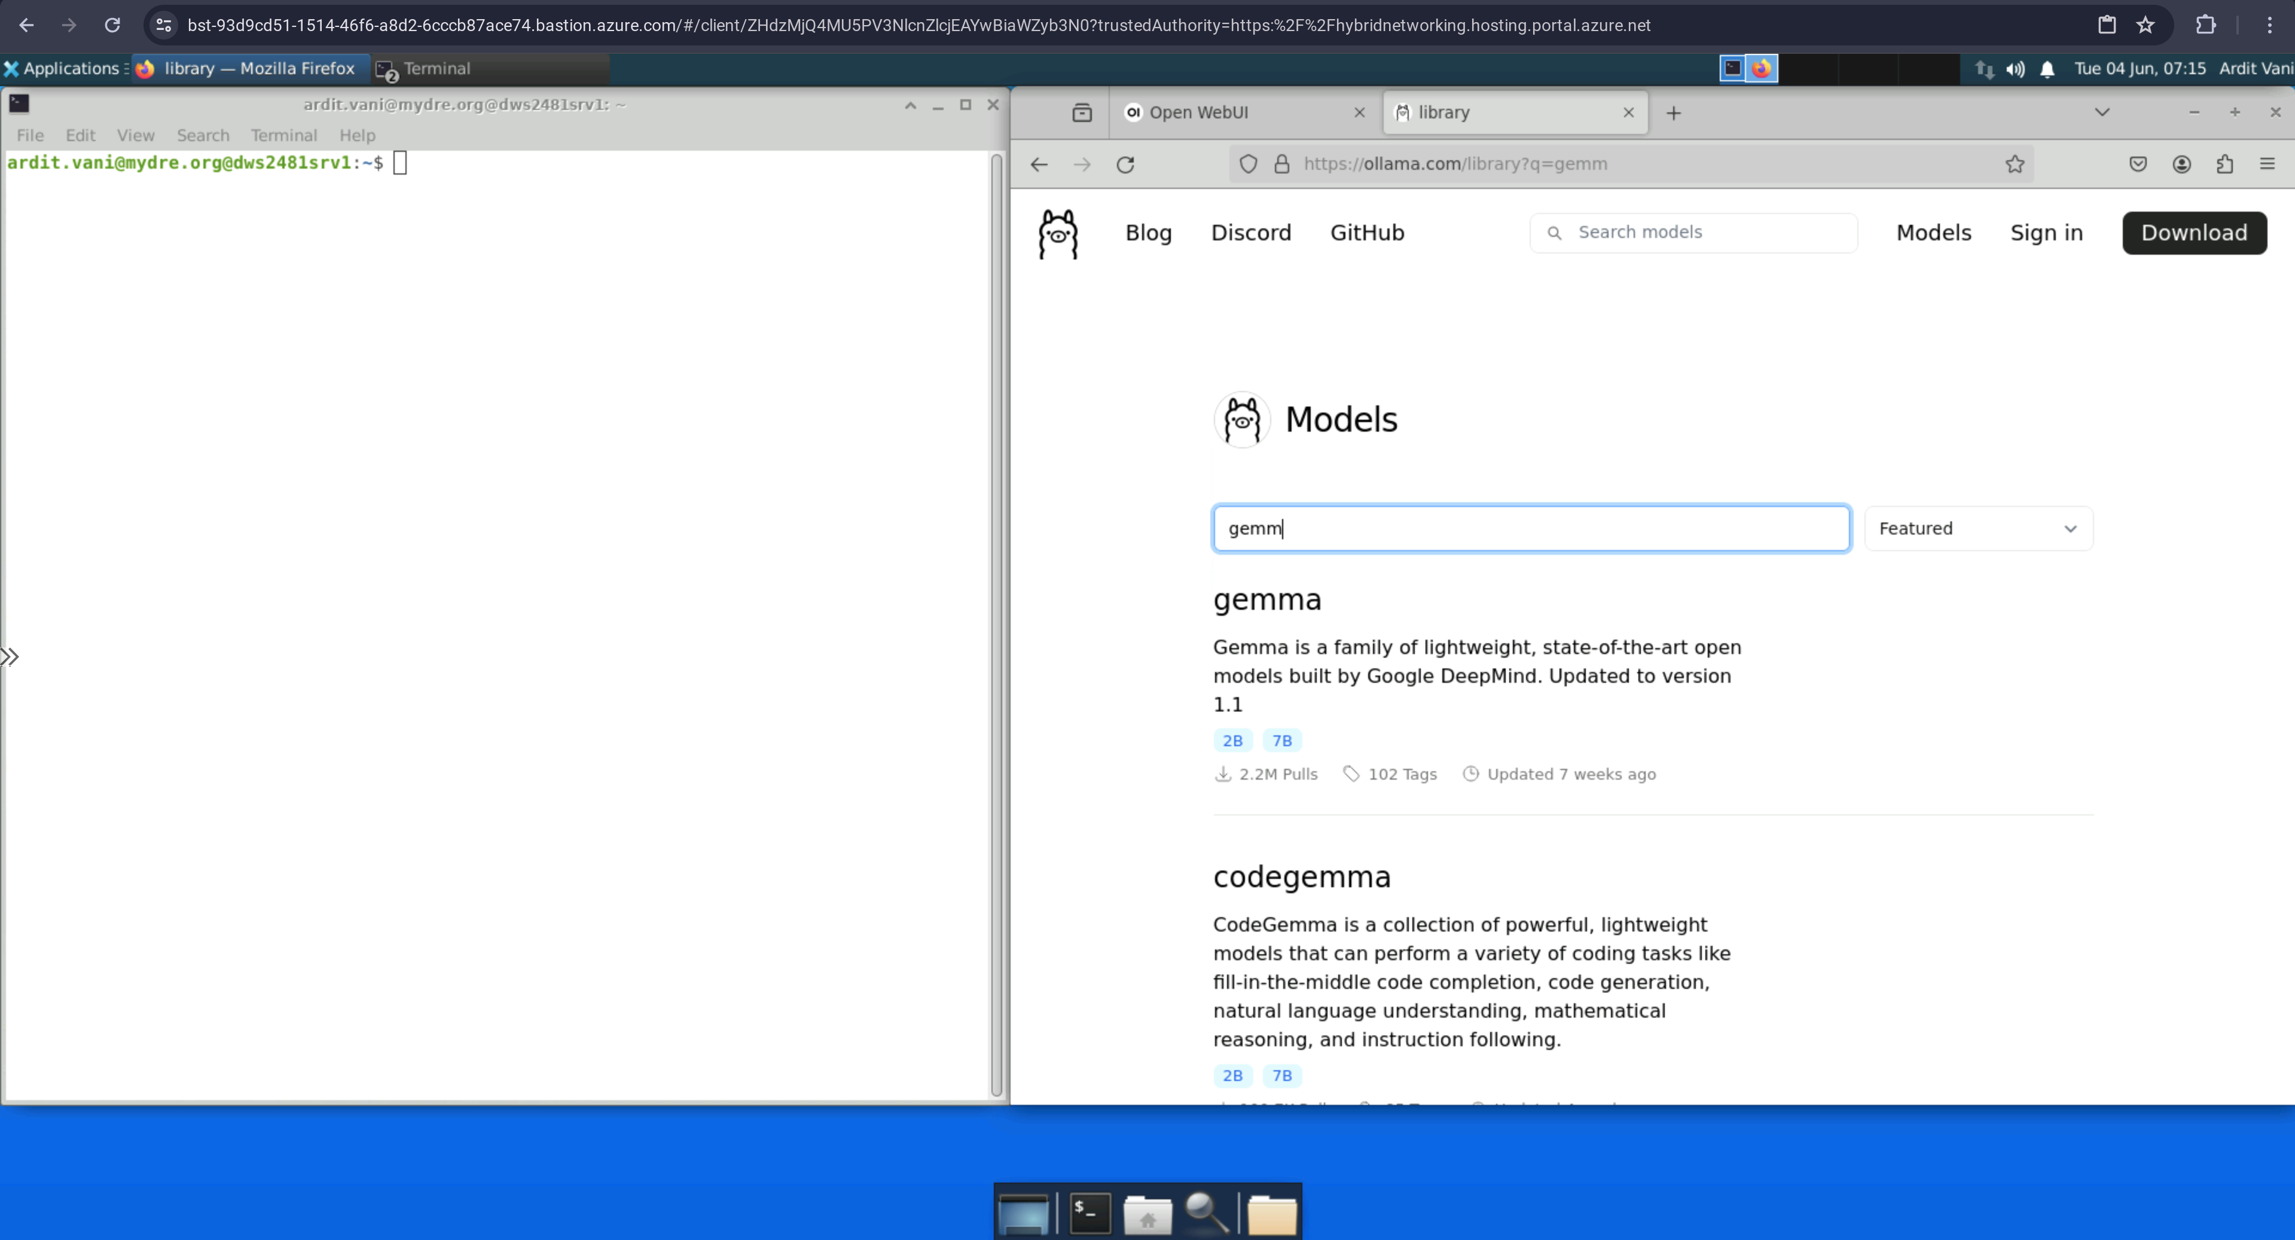Open the Blog link
This screenshot has width=2295, height=1240.
pyautogui.click(x=1148, y=233)
